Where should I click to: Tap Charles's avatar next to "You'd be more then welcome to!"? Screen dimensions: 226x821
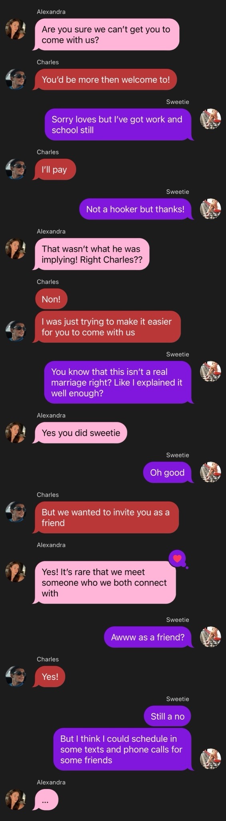16,79
